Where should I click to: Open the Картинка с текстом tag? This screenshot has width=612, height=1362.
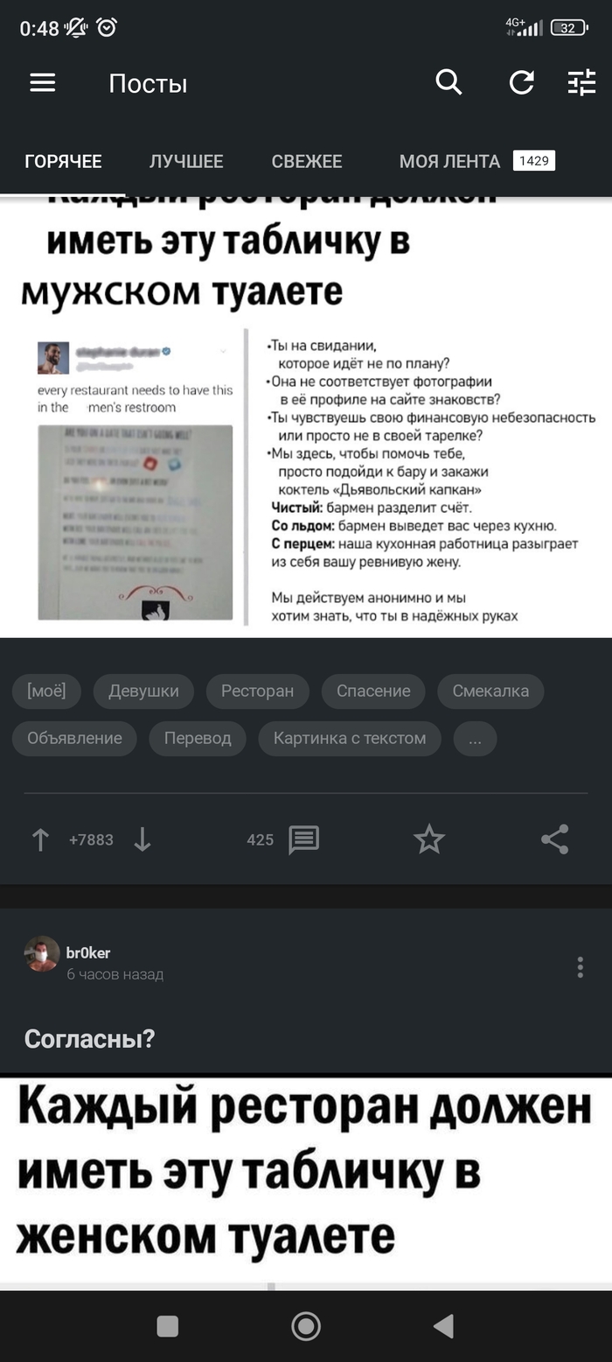click(x=350, y=738)
